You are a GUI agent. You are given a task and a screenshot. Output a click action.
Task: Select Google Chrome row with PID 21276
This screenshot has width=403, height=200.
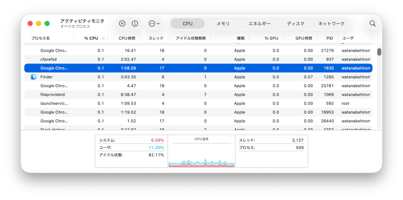(198, 51)
